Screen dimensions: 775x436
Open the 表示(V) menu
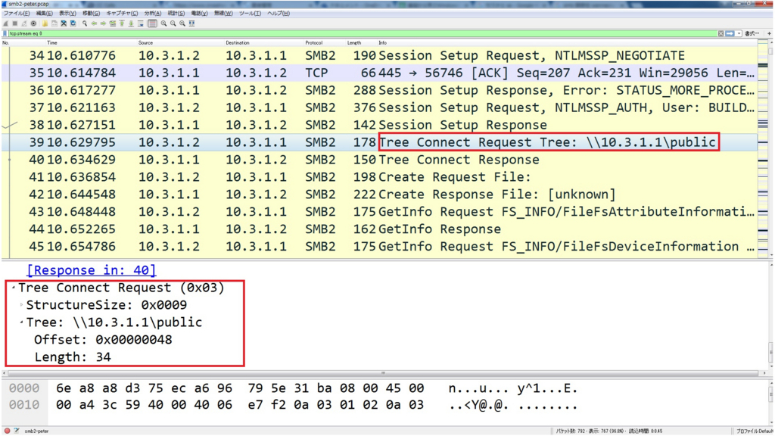click(67, 14)
